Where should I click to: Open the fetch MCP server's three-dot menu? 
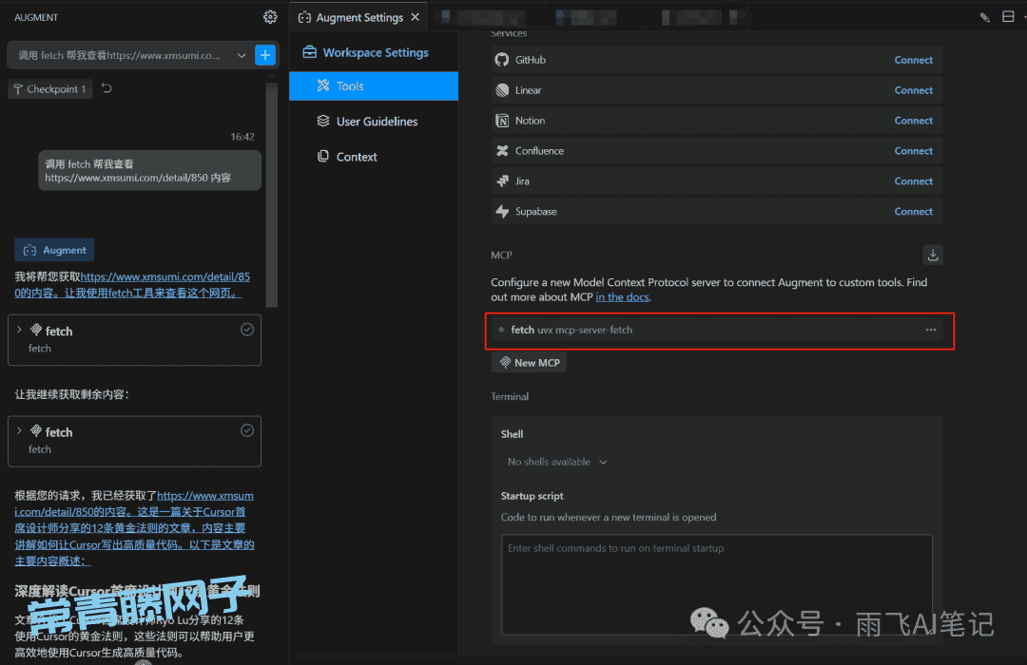point(931,330)
